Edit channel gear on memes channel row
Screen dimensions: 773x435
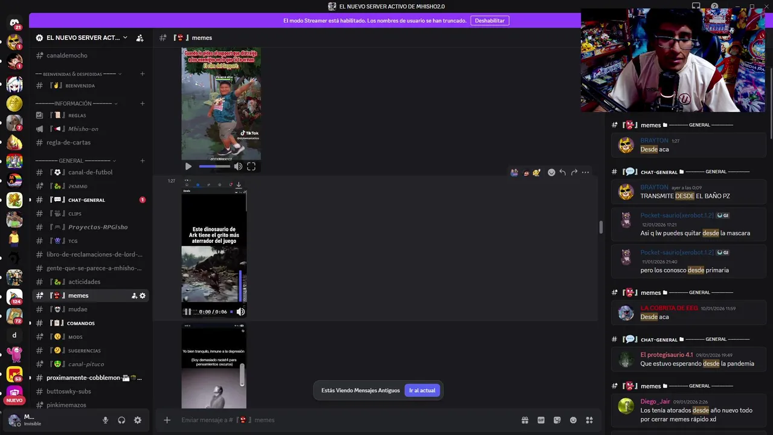click(x=143, y=295)
